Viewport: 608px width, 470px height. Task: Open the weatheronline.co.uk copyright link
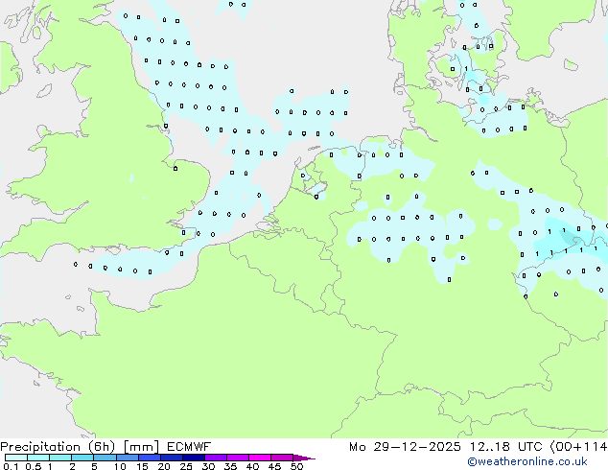pos(526,461)
